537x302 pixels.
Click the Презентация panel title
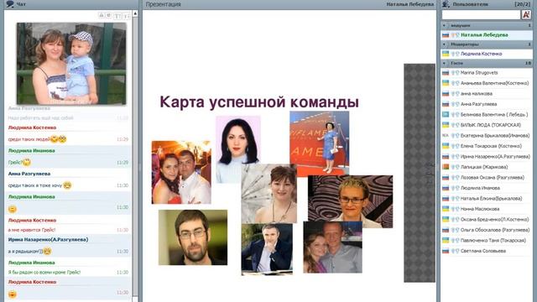[163, 4]
